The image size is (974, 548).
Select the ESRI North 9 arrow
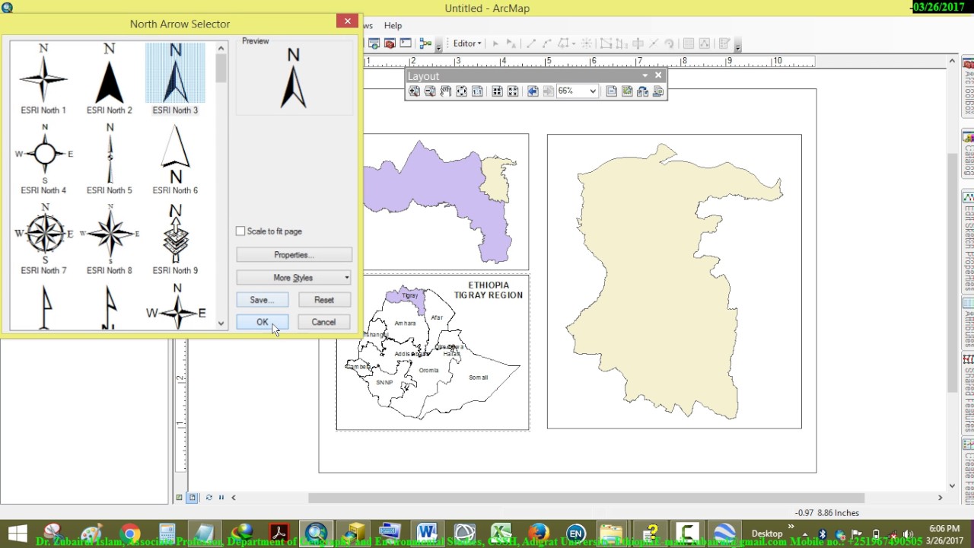175,239
